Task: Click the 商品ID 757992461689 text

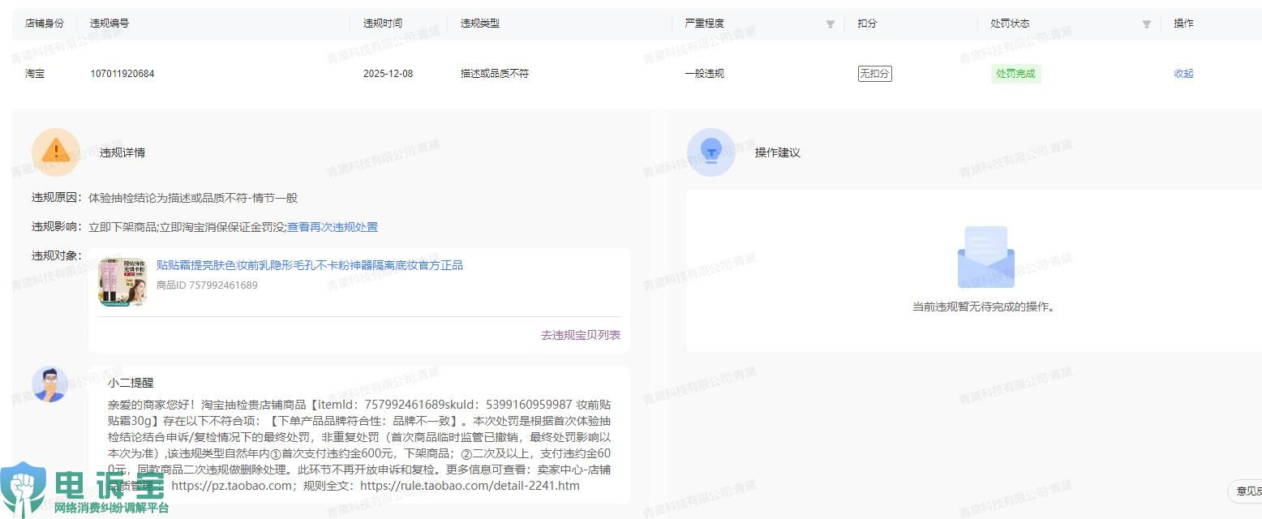Action: pos(207,285)
